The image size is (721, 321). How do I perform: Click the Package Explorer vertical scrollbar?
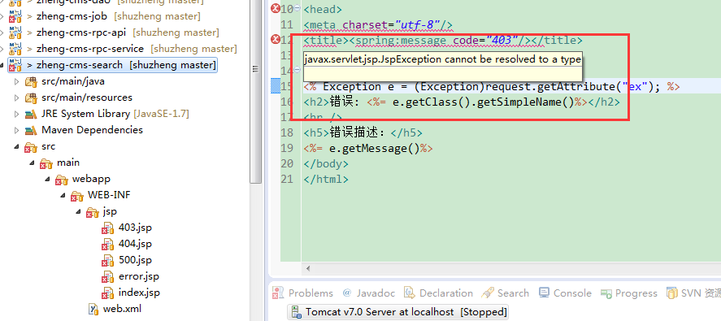point(256,92)
